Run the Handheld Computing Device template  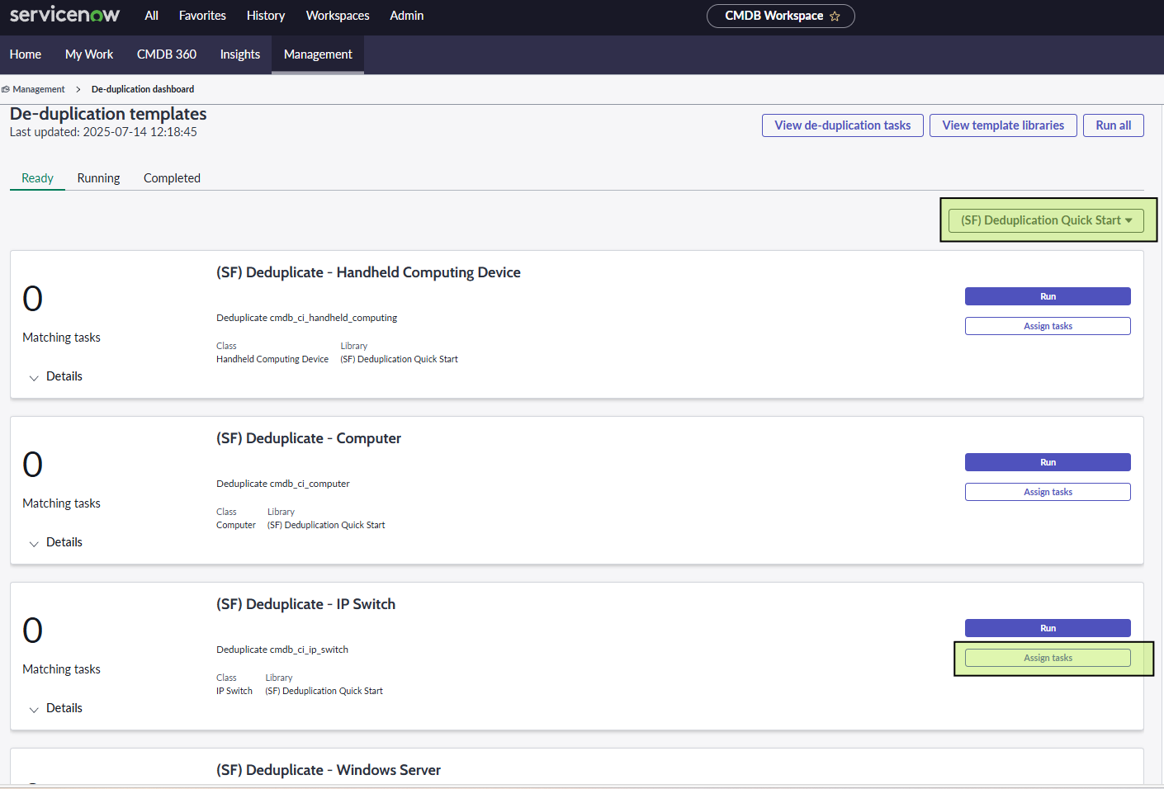pyautogui.click(x=1048, y=296)
